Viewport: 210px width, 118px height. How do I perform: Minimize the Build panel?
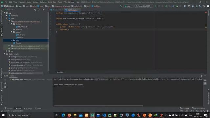pyautogui.click(x=205, y=76)
